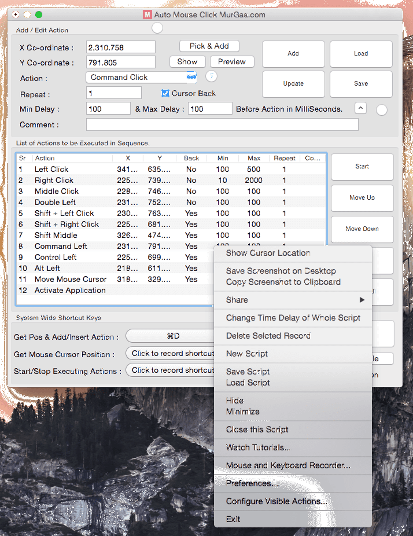This screenshot has width=413, height=536.
Task: Toggle the Cursor Back checkbox
Action: (165, 93)
